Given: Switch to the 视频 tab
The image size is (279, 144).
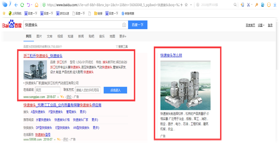Looking at the screenshot, I should pyautogui.click(x=60, y=36).
